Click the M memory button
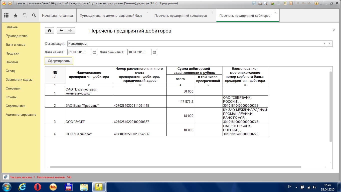This screenshot has height=192, width=341. pos(298,3)
